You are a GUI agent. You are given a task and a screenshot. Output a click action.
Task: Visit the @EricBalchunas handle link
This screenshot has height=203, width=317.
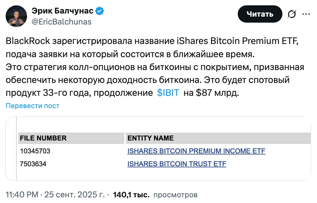coord(61,21)
